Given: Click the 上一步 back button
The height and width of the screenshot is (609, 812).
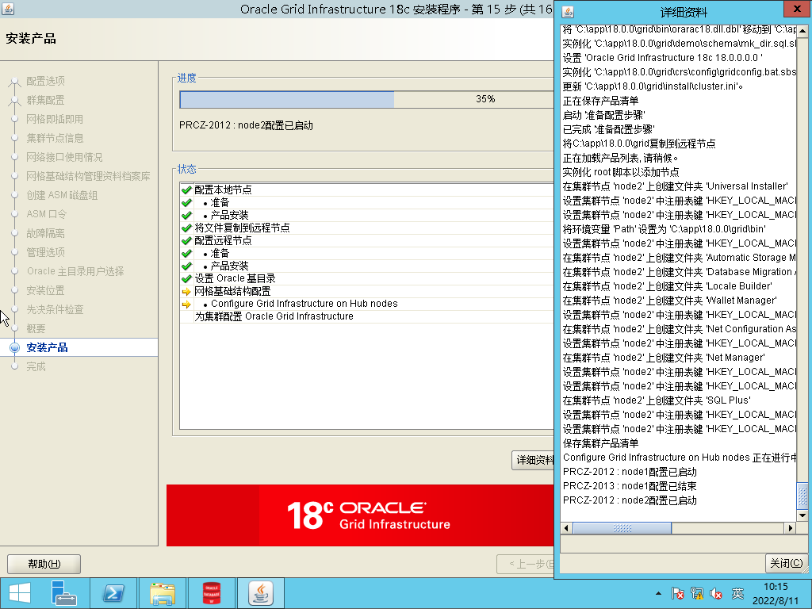Looking at the screenshot, I should coord(526,564).
